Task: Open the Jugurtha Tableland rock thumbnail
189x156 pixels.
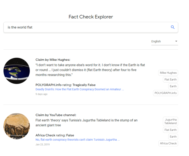Action: click(17, 126)
